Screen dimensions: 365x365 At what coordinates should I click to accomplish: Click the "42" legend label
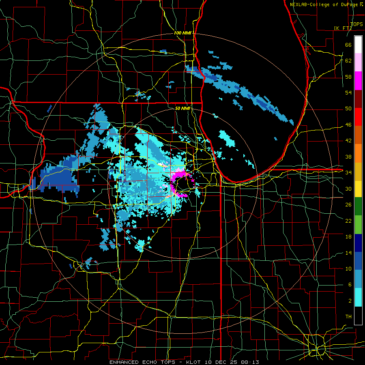pyautogui.click(x=348, y=140)
